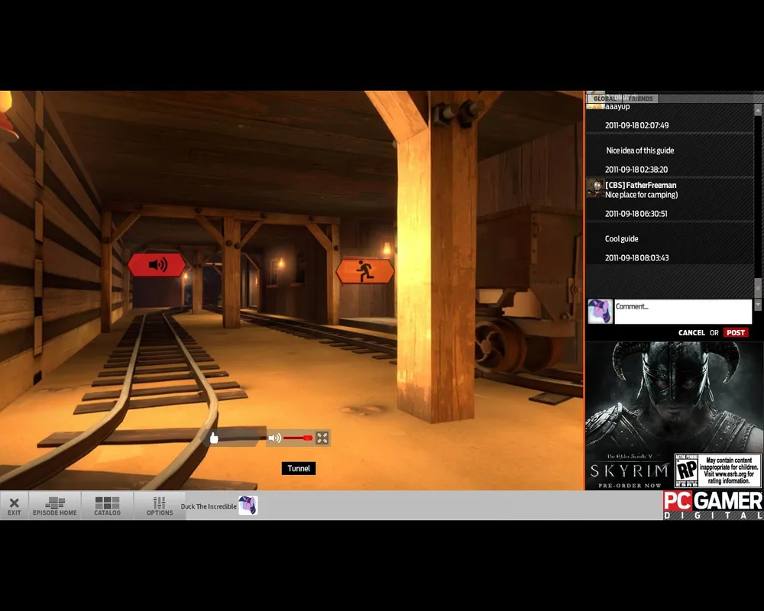Switch to the Global comments tab
Viewport: 764px width, 611px height.
click(x=604, y=99)
